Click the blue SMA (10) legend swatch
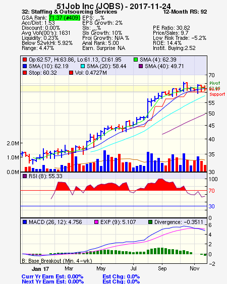Viewport: 227px width, 284px height. [25, 66]
